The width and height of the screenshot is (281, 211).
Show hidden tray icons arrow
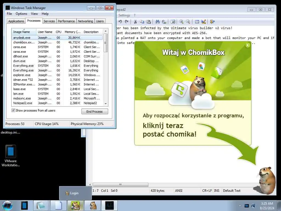click(x=240, y=206)
